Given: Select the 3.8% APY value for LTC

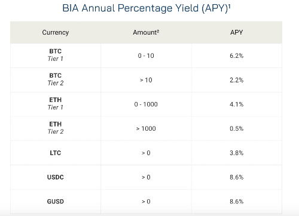Looking at the screenshot, I should pos(236,153).
